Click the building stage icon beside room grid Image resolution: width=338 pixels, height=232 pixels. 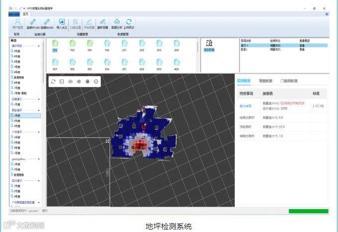pos(209,43)
